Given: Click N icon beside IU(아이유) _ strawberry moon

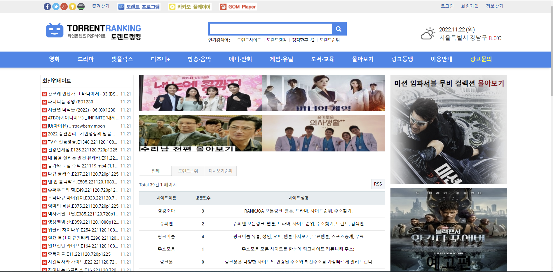Looking at the screenshot, I should tap(44, 126).
